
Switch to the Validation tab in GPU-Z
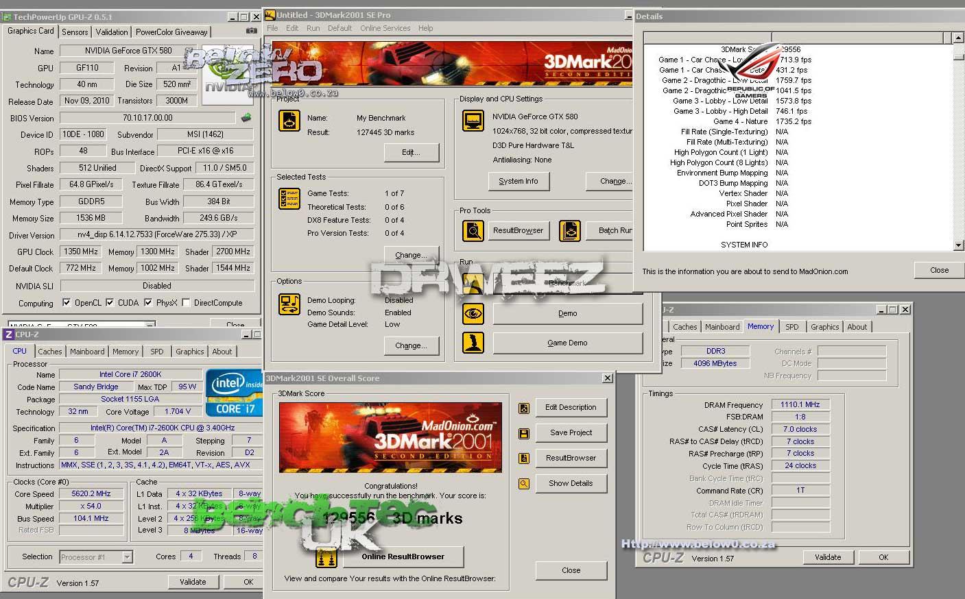pyautogui.click(x=112, y=32)
